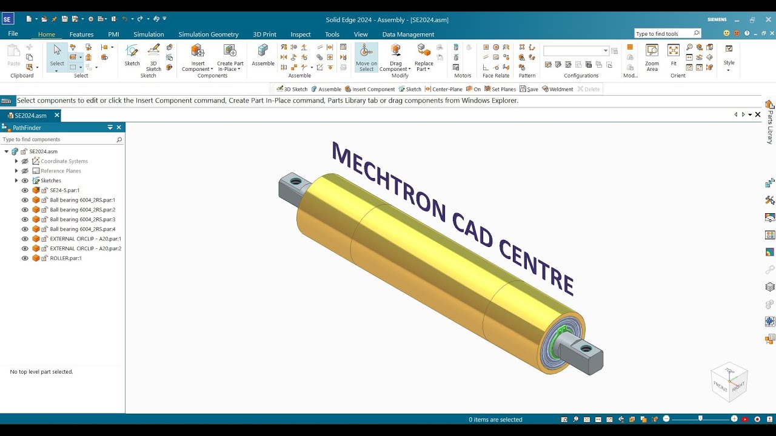This screenshot has height=436, width=776.
Task: Close the PathFinder panel
Action: 119,127
